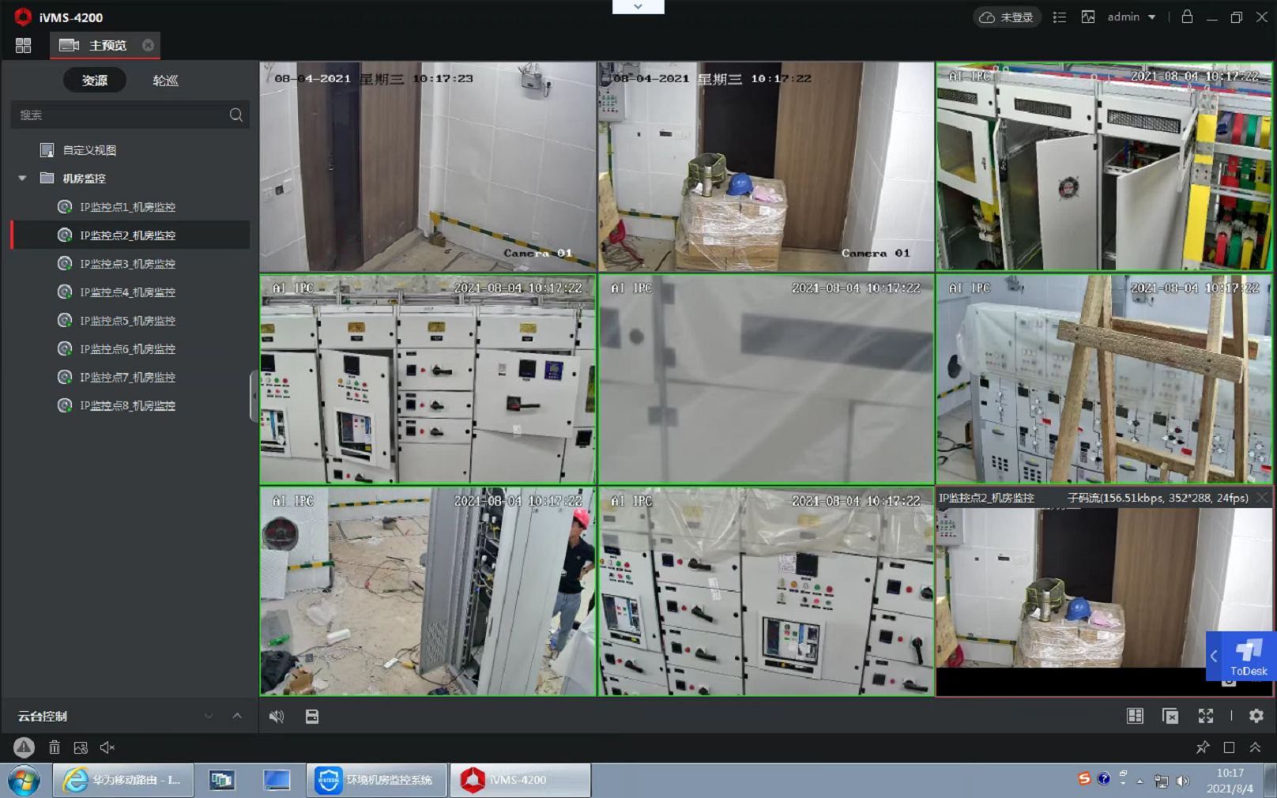Click the save view icon
The image size is (1277, 798).
tap(312, 717)
